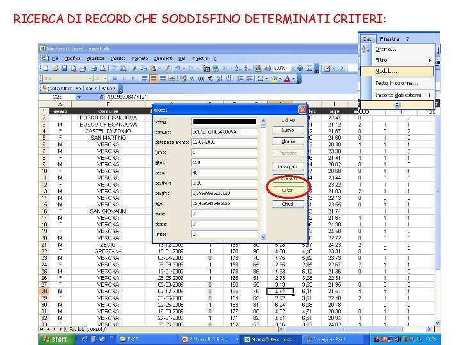Apply the red font color swatch
461x345 pixels.
(287, 79)
